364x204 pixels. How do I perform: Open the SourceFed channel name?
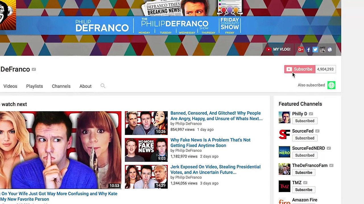point(303,131)
